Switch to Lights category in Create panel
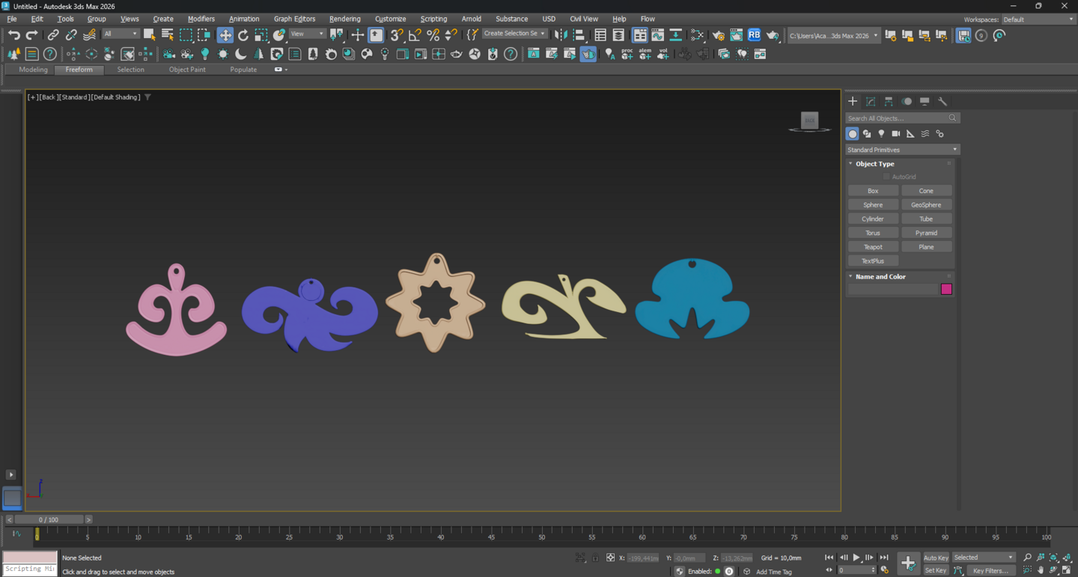The image size is (1078, 577). point(881,134)
